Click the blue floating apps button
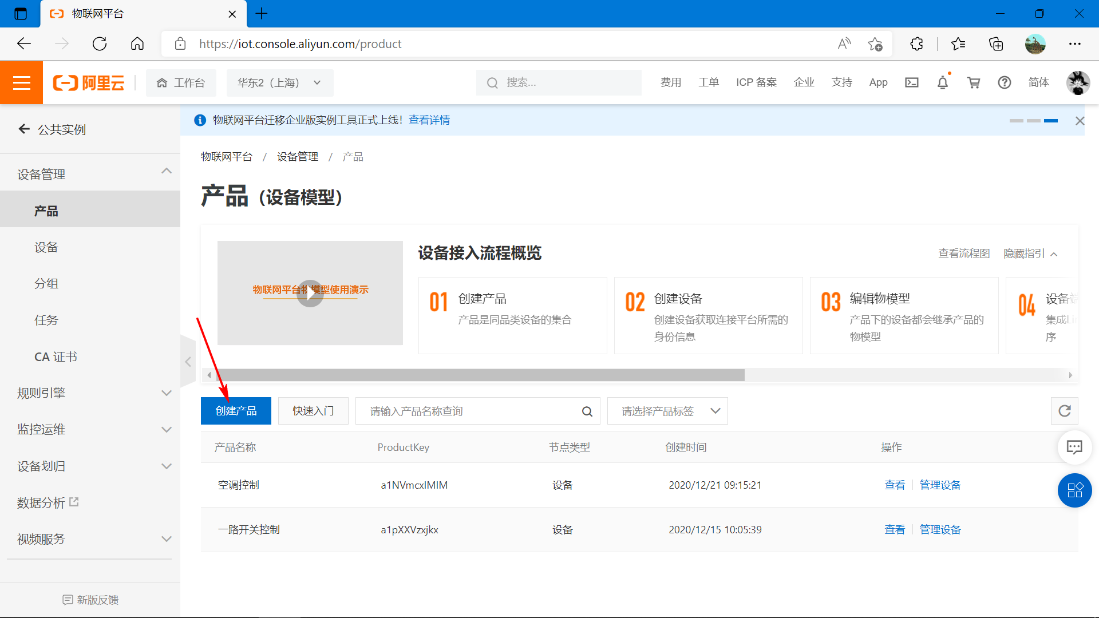 click(x=1074, y=490)
